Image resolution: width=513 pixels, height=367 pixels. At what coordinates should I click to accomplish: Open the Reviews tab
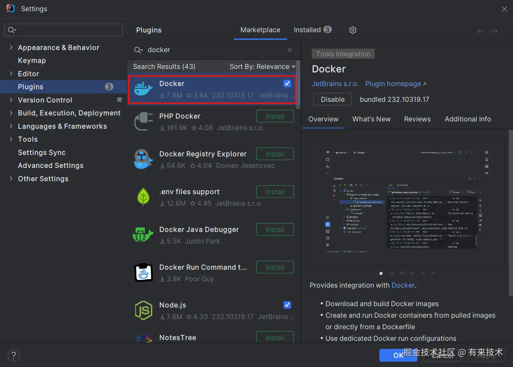(417, 119)
